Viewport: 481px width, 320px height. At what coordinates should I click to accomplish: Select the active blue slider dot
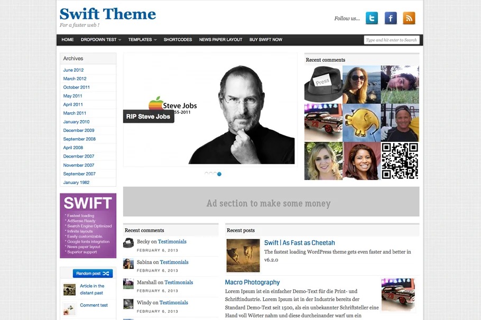coord(219,174)
